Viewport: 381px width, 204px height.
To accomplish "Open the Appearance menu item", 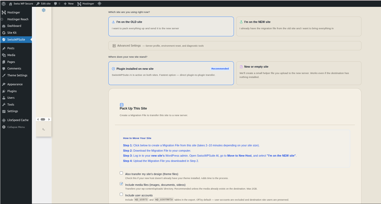I will [15, 84].
